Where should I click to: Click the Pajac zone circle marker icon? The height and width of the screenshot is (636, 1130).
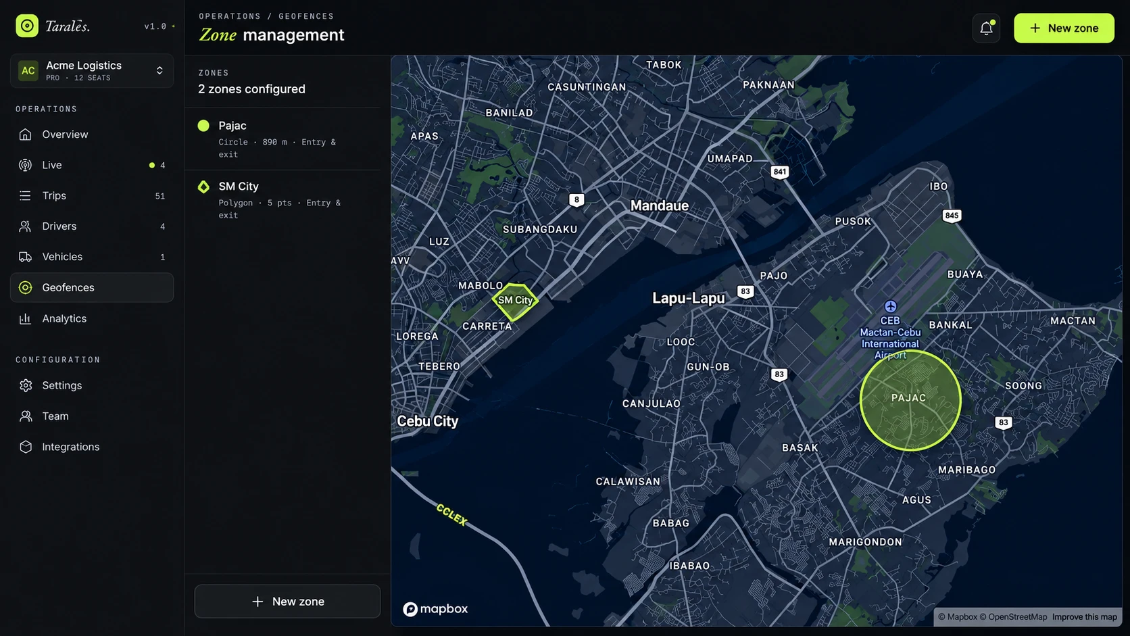203,126
